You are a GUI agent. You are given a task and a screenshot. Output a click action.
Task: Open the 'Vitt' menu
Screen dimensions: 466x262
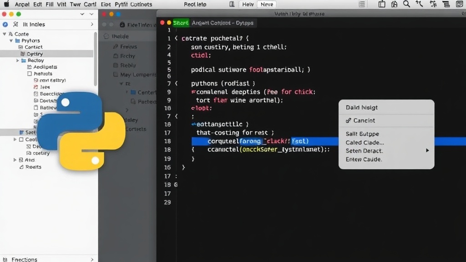pos(61,5)
